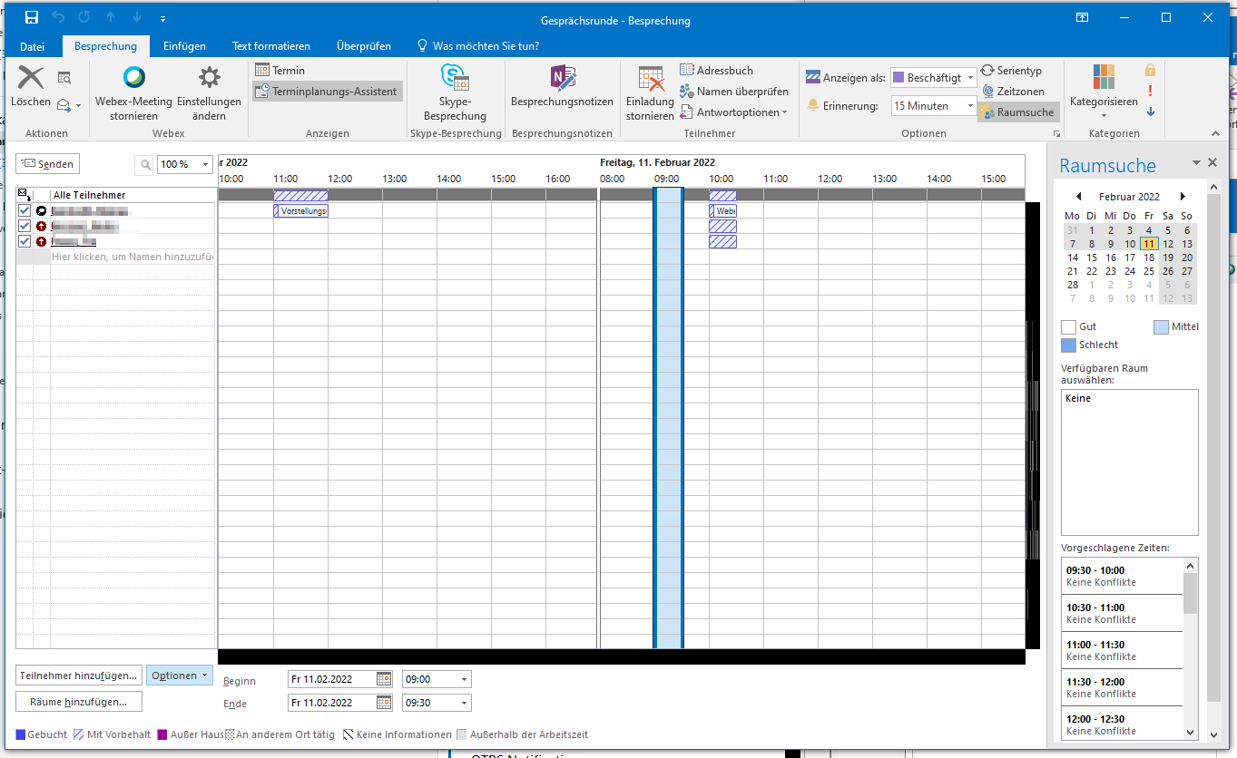The height and width of the screenshot is (758, 1237).
Task: Open Einstellungen ändern gear icon
Action: click(x=210, y=78)
